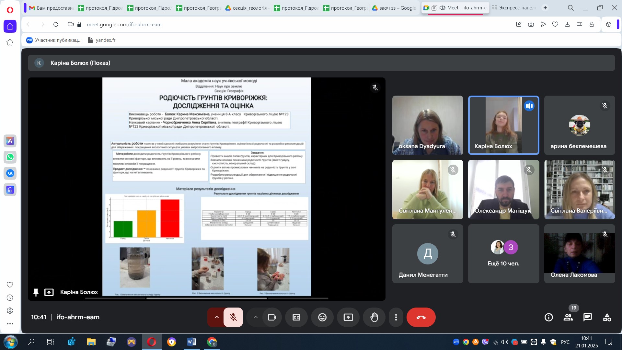Select oksana Dyadyura video tile
This screenshot has height=350, width=622.
pyautogui.click(x=428, y=125)
